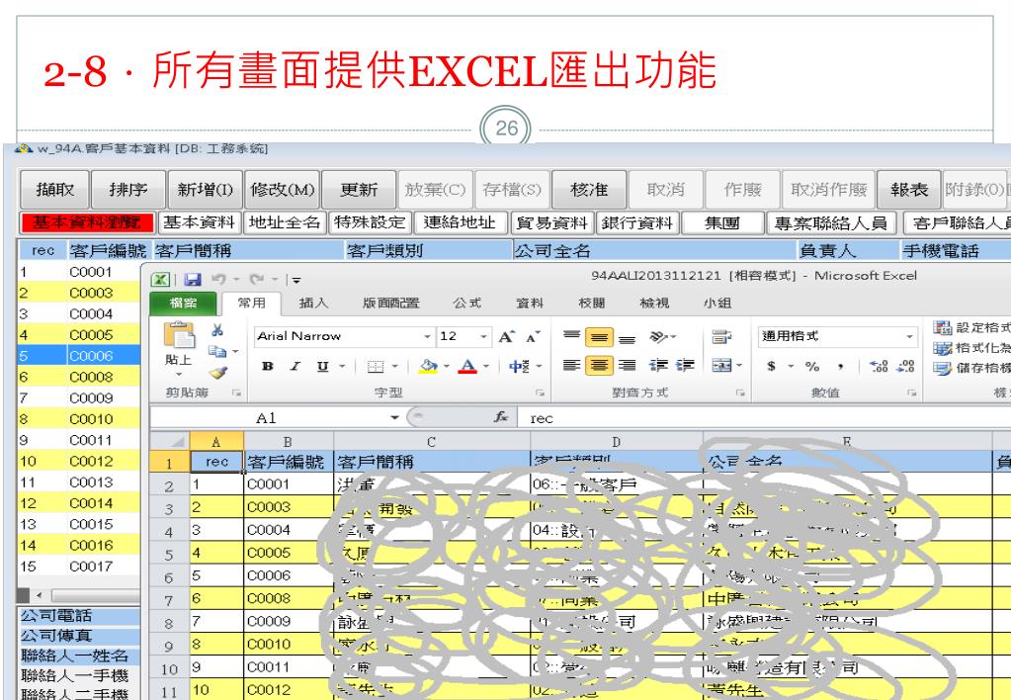Open the Arial Narrow font name dropdown
The image size is (1011, 700).
click(x=427, y=337)
